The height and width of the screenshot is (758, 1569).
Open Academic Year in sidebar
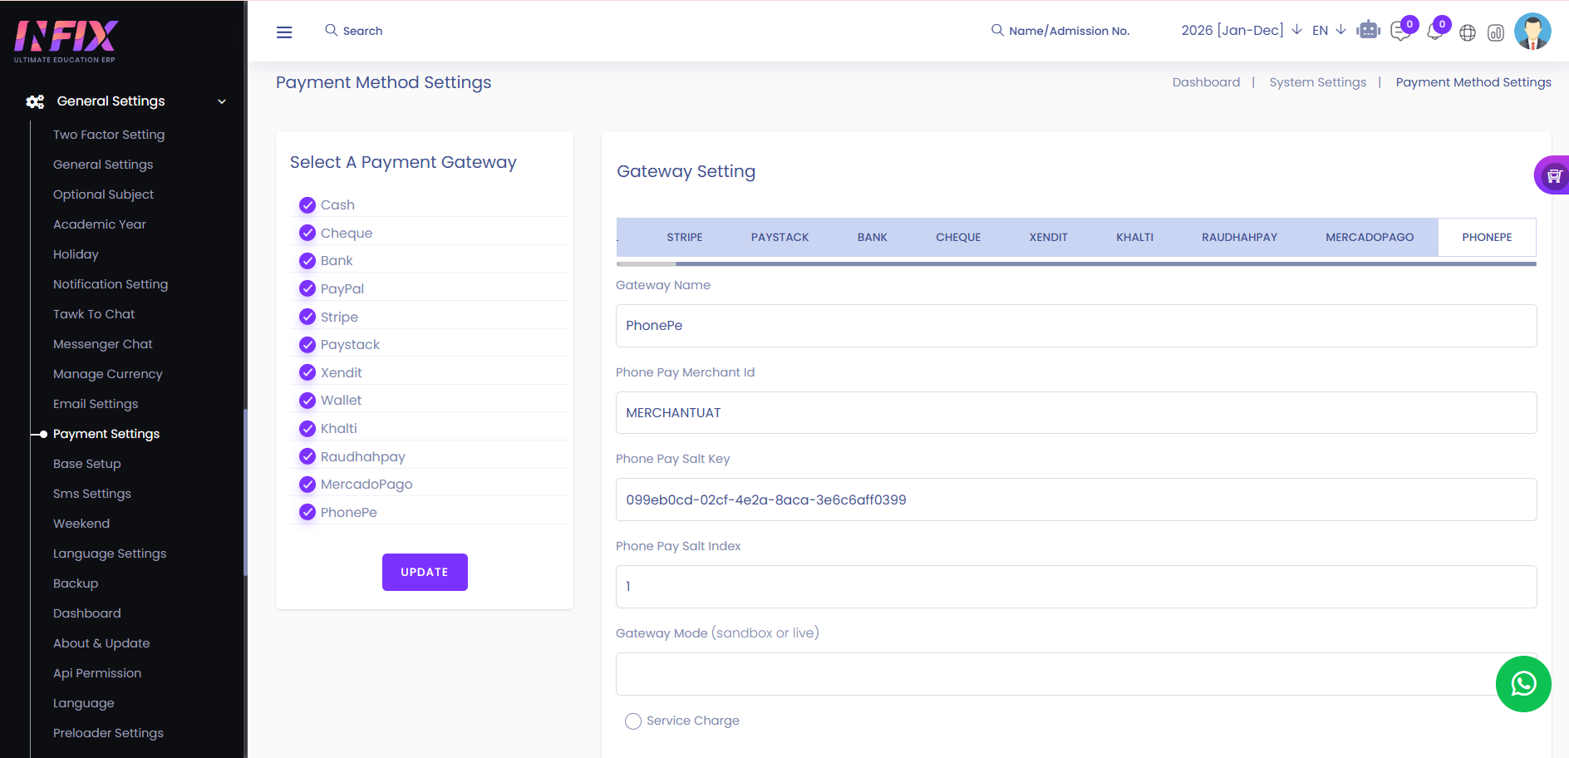(100, 224)
